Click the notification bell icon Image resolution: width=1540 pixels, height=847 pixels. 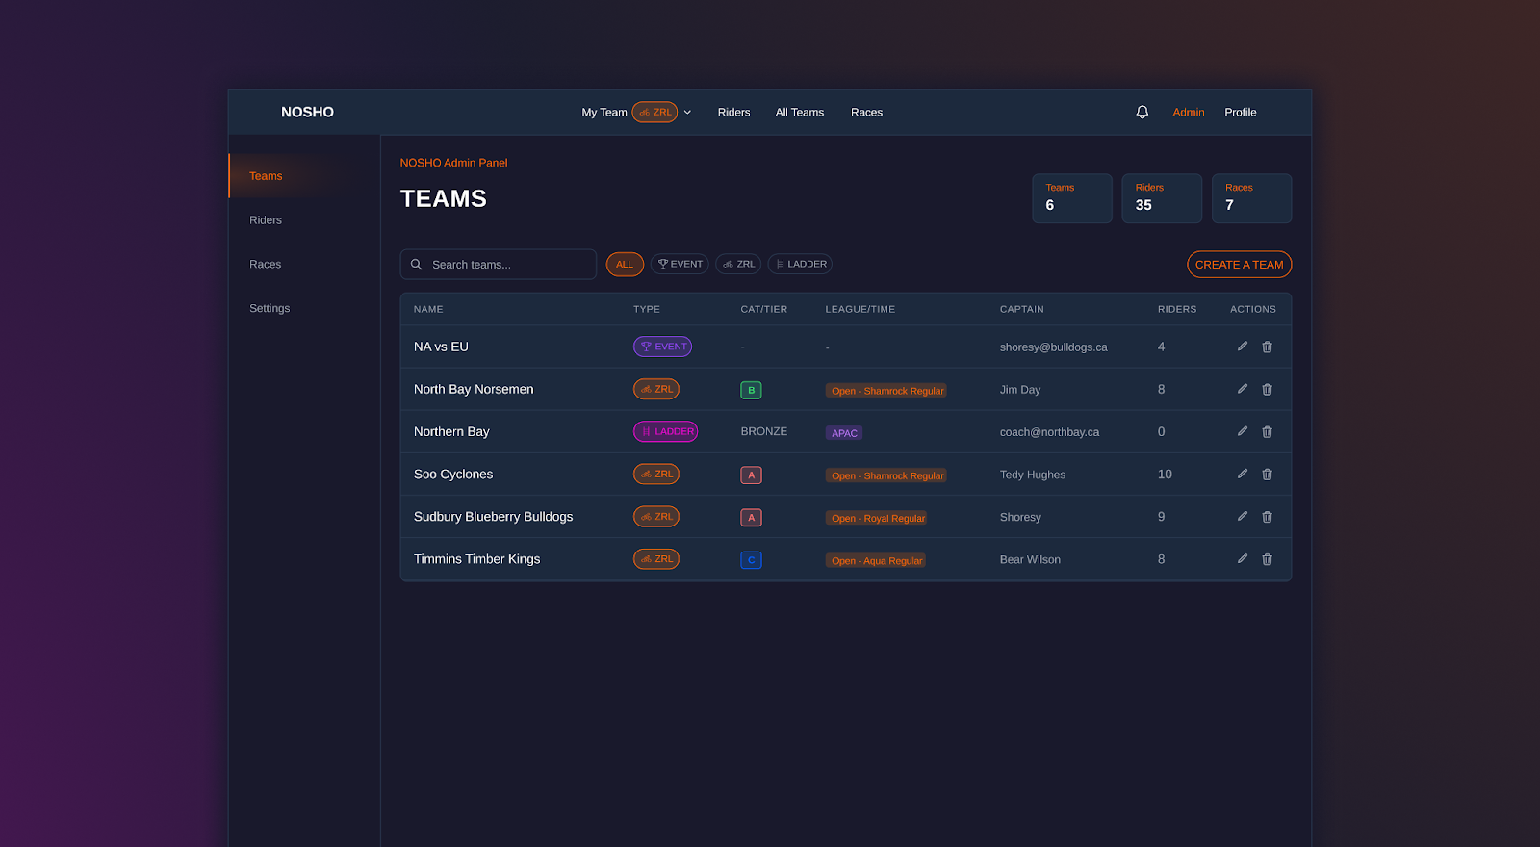[1142, 112]
